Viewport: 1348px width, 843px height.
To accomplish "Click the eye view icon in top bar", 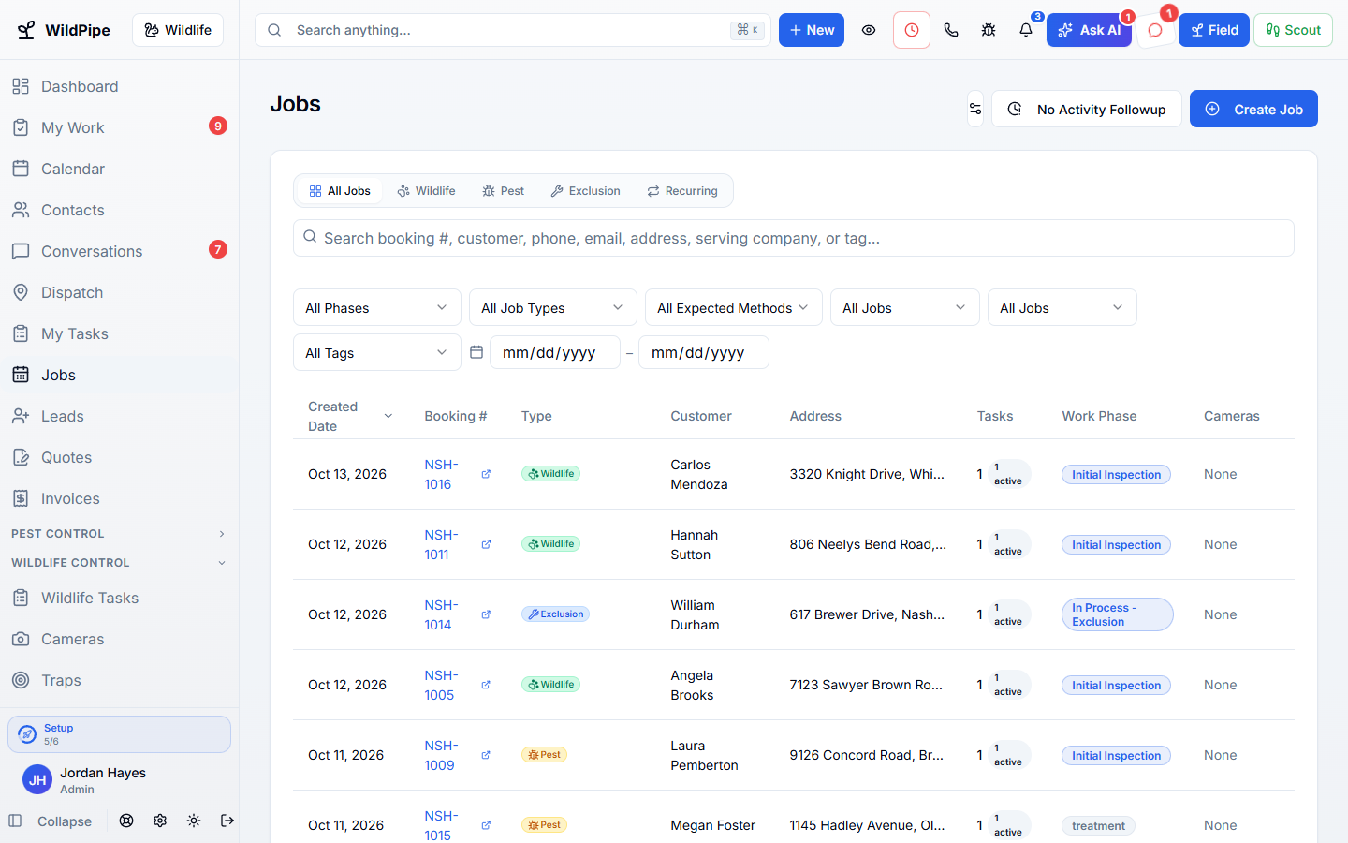I will coord(869,30).
